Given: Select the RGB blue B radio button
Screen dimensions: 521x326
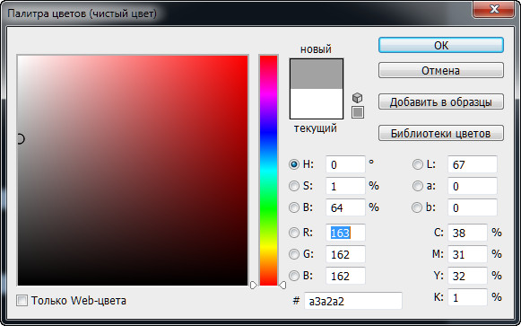Looking at the screenshot, I should pos(294,276).
